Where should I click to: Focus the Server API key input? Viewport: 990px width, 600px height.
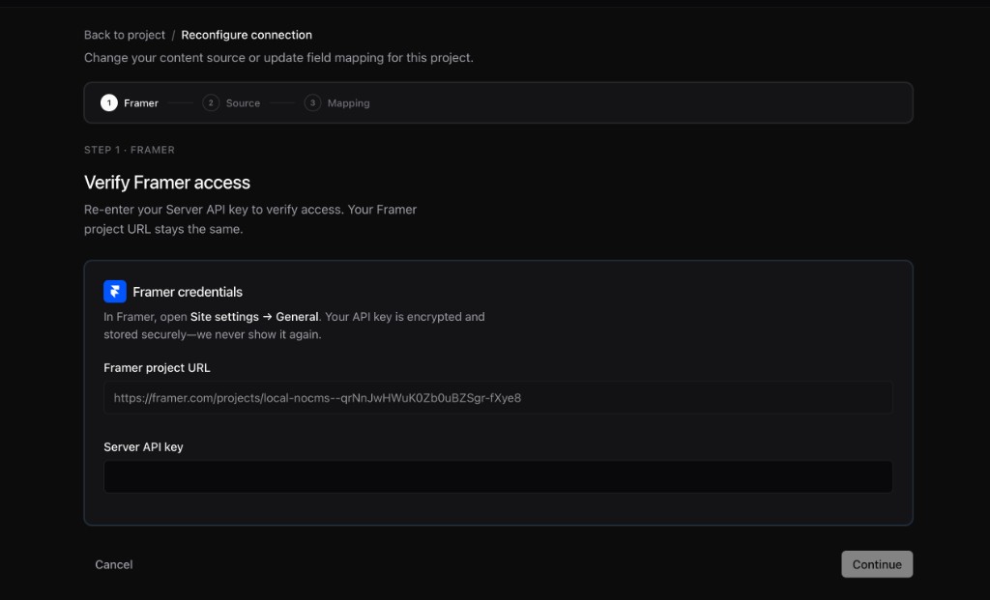point(498,477)
